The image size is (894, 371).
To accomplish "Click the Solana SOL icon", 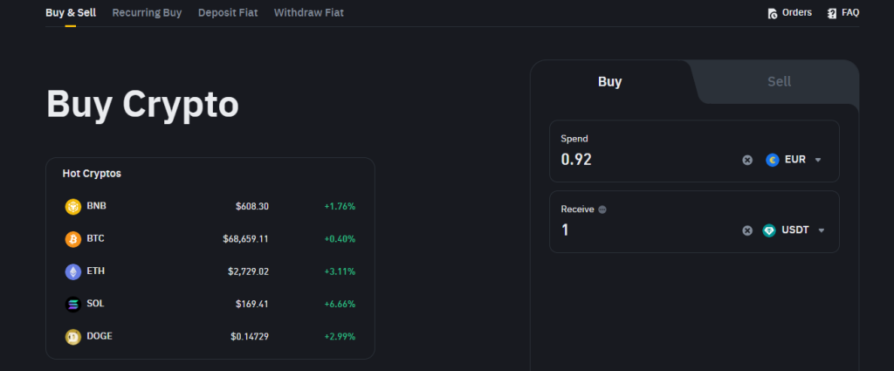I will click(x=72, y=304).
